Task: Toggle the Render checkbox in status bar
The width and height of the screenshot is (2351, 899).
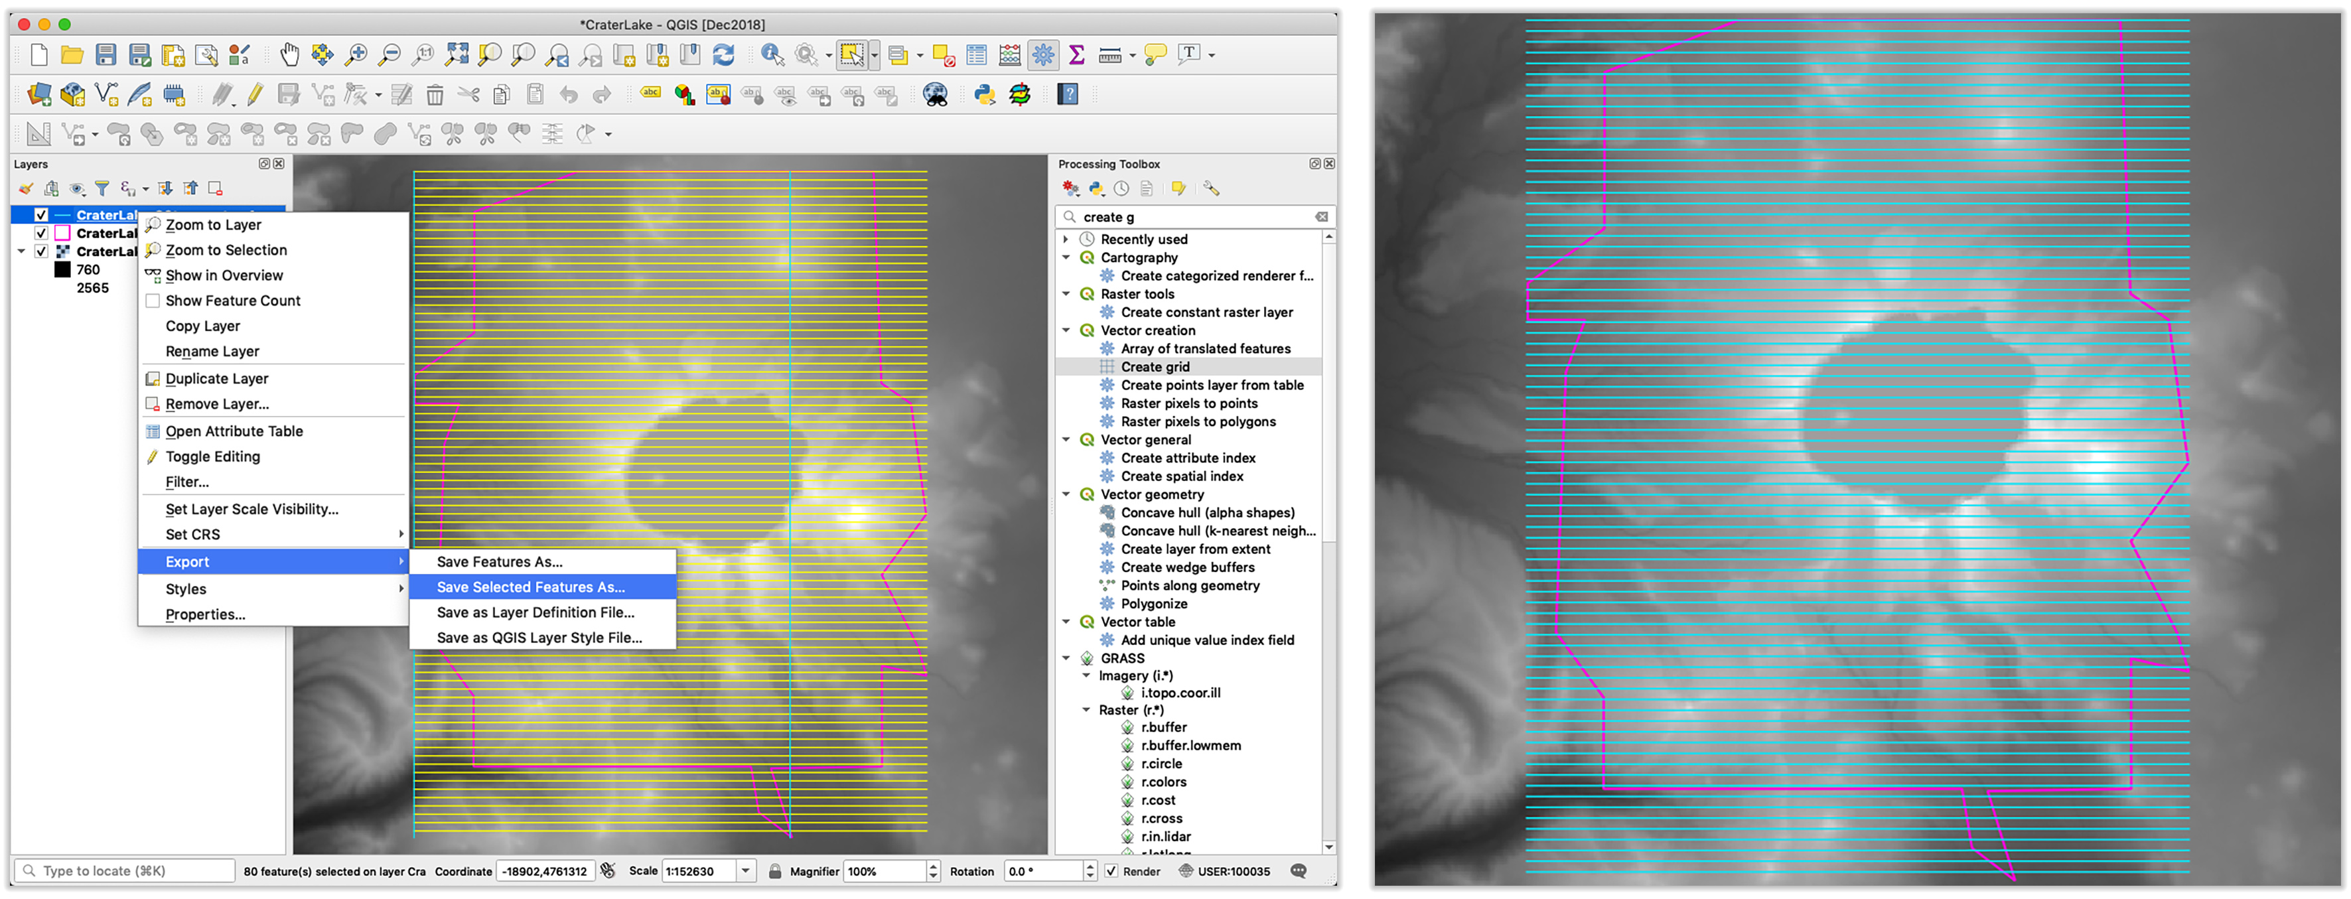Action: [x=1111, y=870]
